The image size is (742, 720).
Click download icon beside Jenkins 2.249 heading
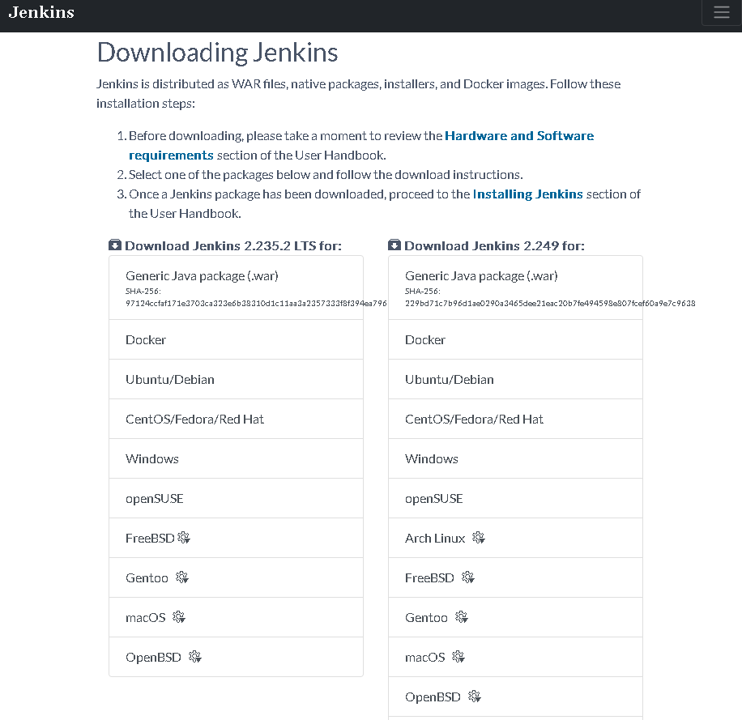[394, 245]
